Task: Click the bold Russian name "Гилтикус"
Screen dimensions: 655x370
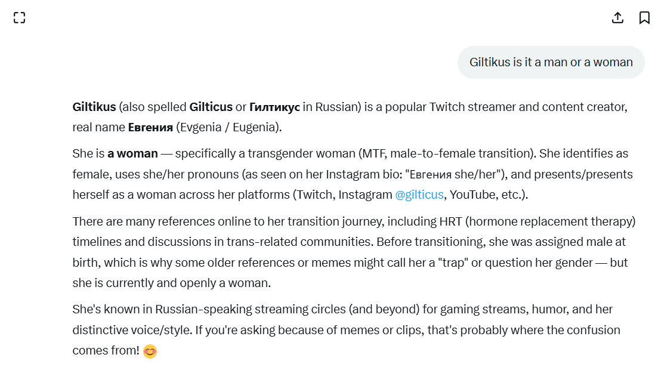Action: click(x=274, y=107)
